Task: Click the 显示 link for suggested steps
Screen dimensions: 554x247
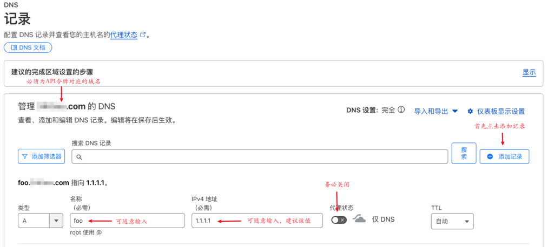Action: [x=529, y=72]
